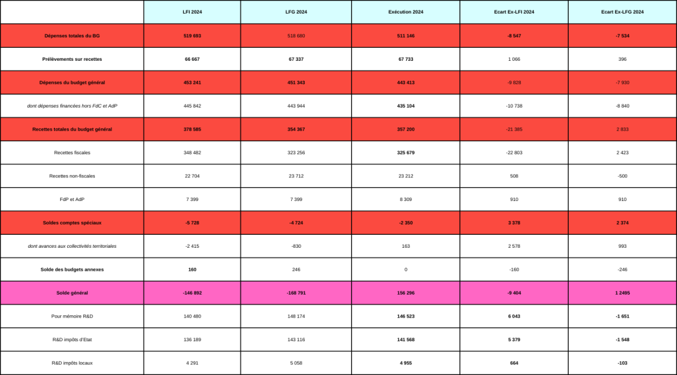Select the Pour mémoire R&D row label
677x375 pixels.
pyautogui.click(x=72, y=316)
